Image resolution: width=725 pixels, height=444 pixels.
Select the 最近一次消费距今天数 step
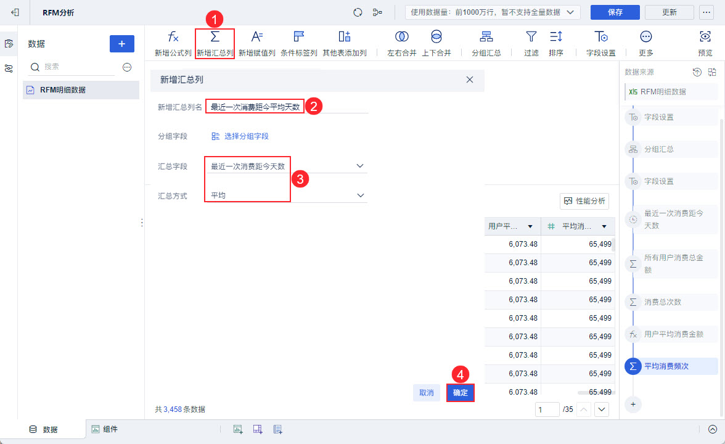(x=671, y=220)
